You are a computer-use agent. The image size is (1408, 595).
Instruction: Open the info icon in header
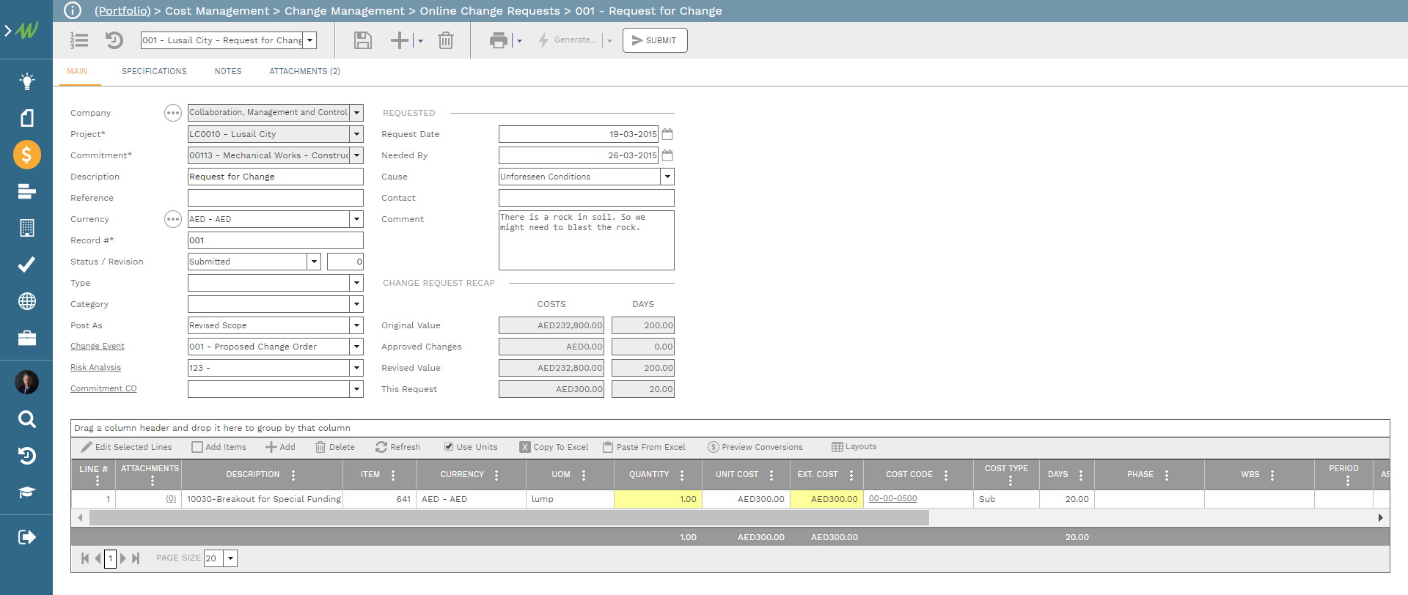[73, 10]
